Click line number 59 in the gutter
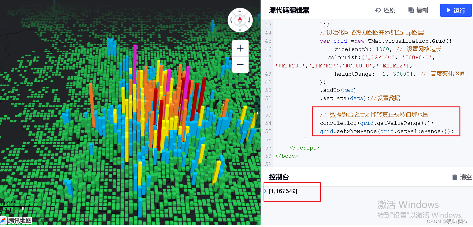Image resolution: width=473 pixels, height=227 pixels. [x=268, y=164]
